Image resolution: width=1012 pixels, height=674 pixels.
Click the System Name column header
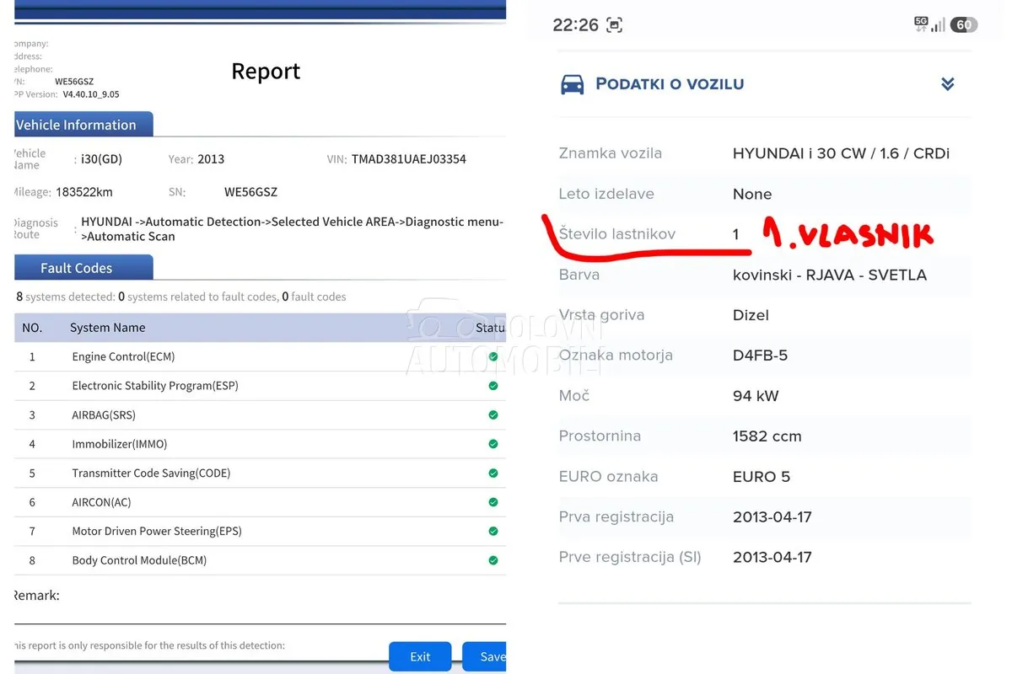(108, 328)
